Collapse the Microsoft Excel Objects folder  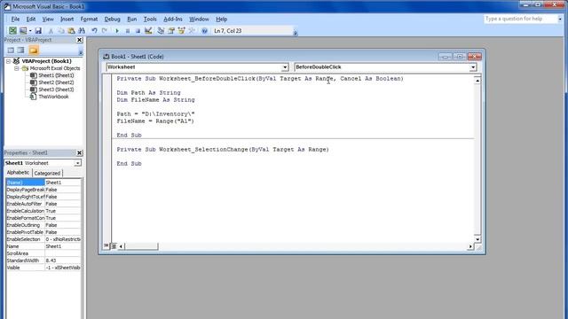coord(16,68)
